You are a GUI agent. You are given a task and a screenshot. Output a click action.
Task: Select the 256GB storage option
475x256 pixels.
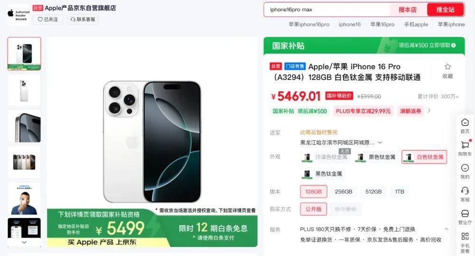[343, 192]
